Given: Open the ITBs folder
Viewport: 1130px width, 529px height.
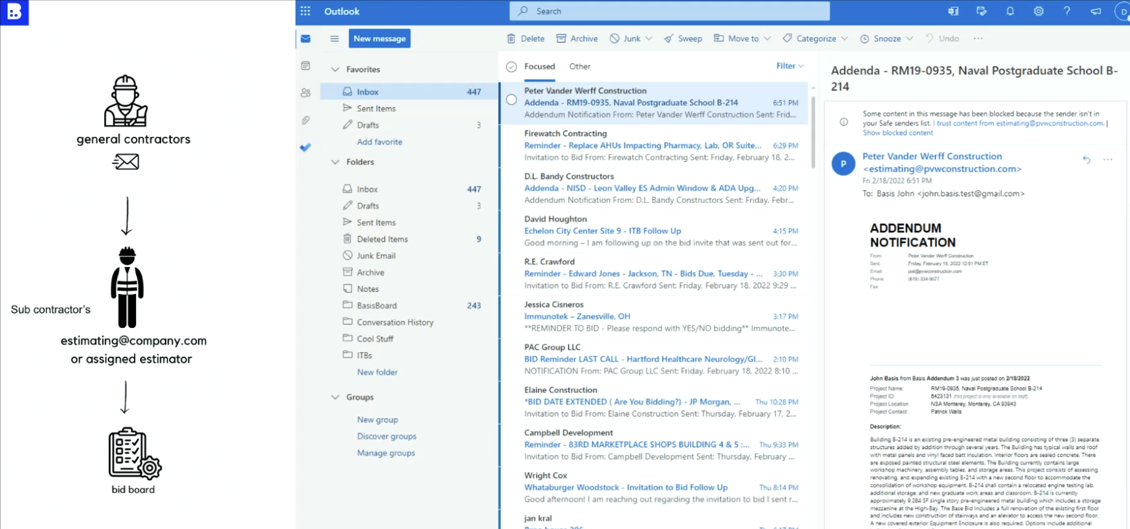Looking at the screenshot, I should [x=409, y=356].
